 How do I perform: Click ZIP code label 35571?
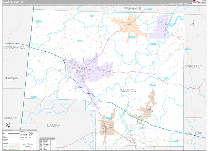(92, 16)
